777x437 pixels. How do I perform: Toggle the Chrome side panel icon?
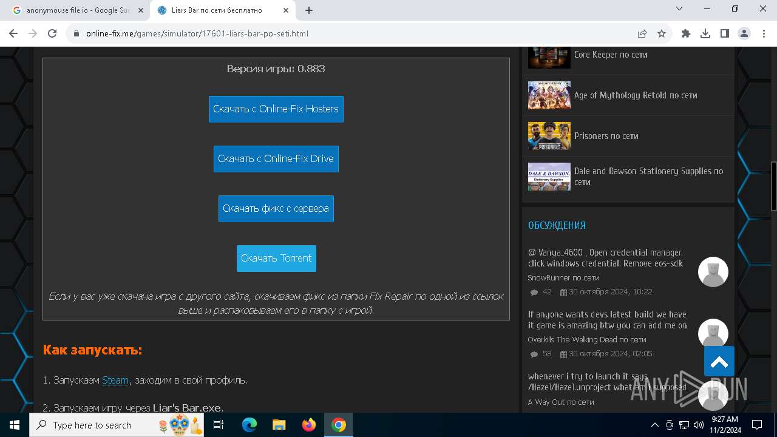tap(725, 33)
